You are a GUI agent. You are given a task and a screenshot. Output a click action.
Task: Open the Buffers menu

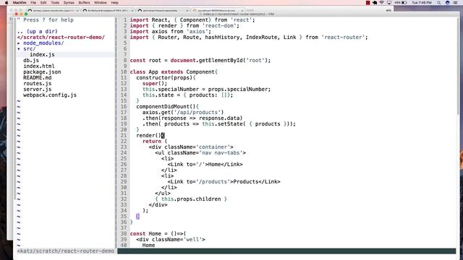(84, 3)
